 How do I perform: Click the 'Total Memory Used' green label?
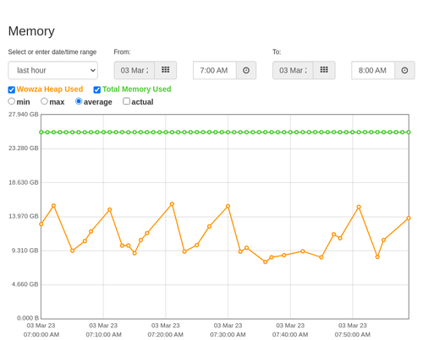coord(137,89)
